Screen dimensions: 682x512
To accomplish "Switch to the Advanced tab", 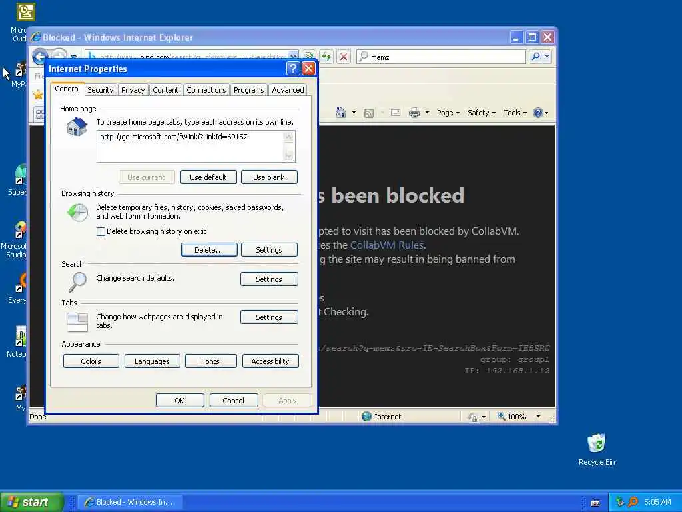I will (288, 90).
